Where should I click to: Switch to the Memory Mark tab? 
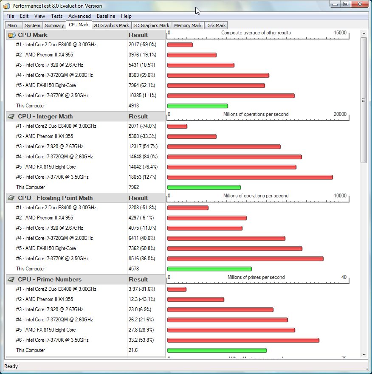[x=188, y=25]
